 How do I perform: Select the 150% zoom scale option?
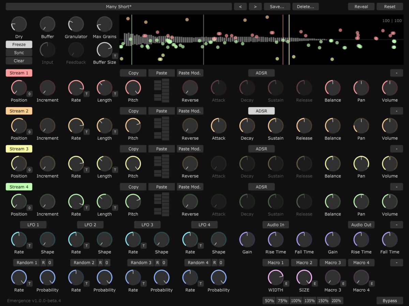pos(323,301)
